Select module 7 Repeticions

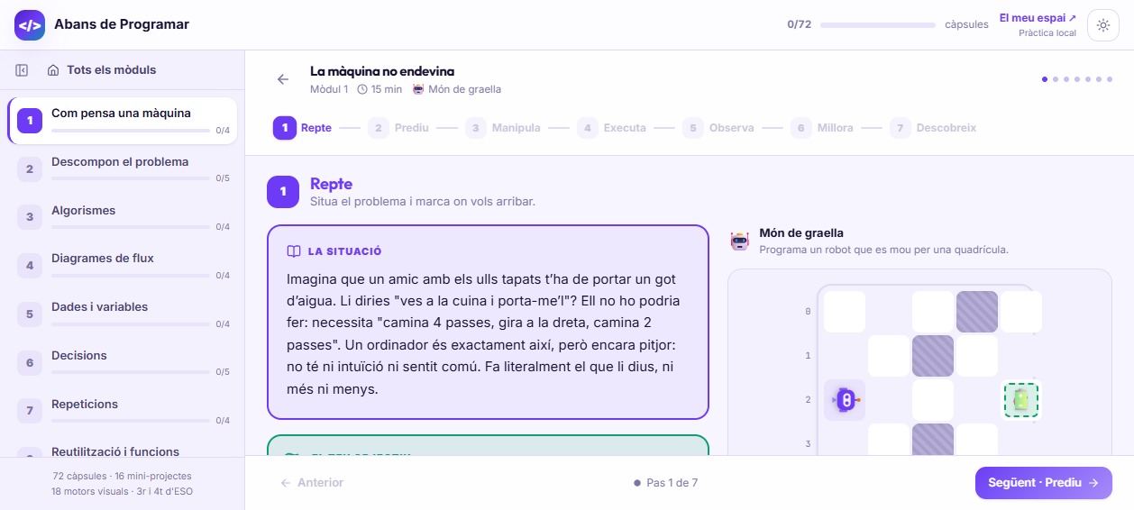tap(123, 411)
